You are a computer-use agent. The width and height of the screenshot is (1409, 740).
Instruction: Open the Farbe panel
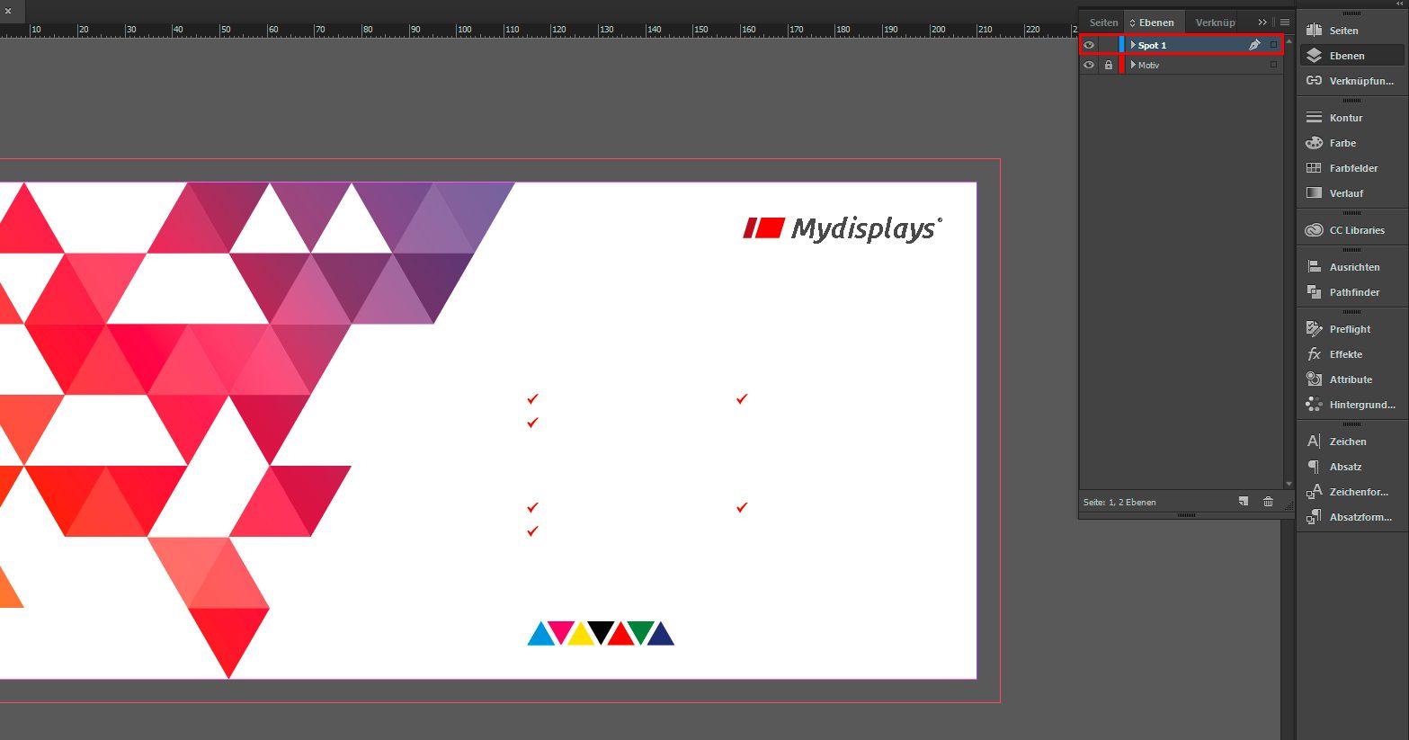(1351, 143)
